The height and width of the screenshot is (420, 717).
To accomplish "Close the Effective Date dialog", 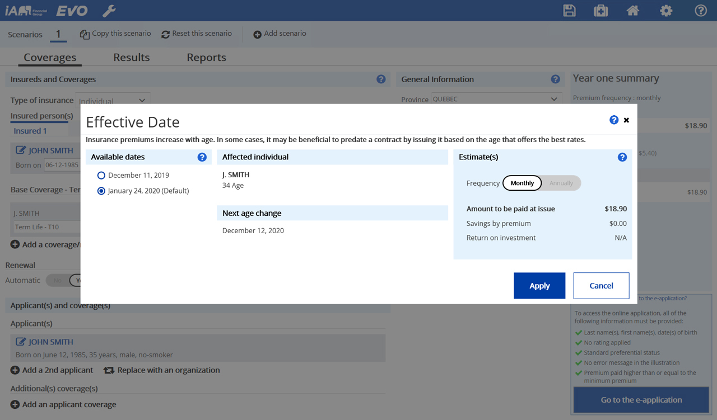I will pos(626,120).
